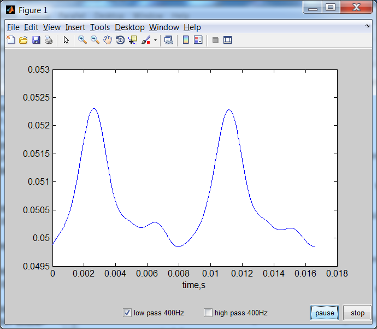
Task: Uncheck the low pass 400Hz checkbox
Action: [127, 313]
